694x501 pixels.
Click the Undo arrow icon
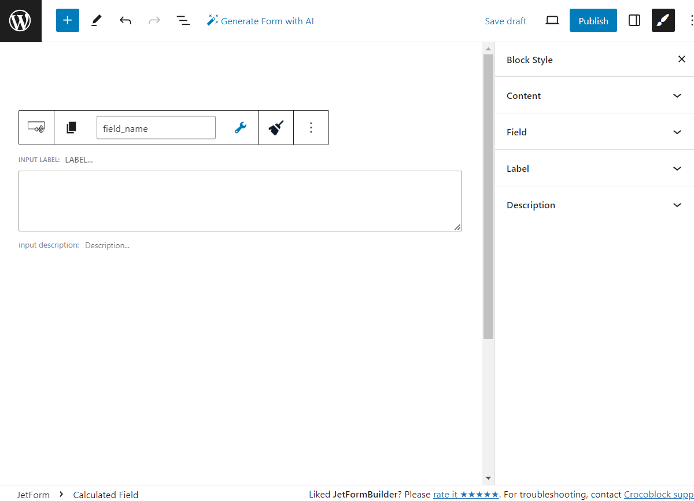click(x=125, y=20)
